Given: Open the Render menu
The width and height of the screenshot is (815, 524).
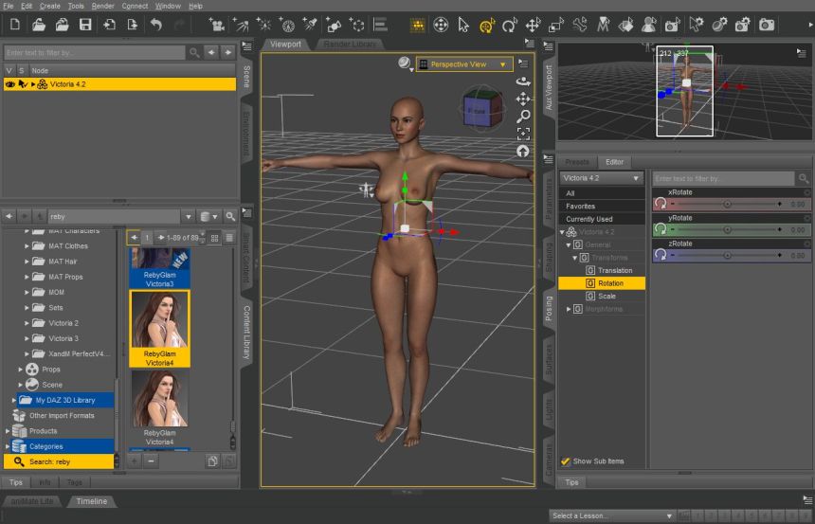Looking at the screenshot, I should tap(102, 6).
